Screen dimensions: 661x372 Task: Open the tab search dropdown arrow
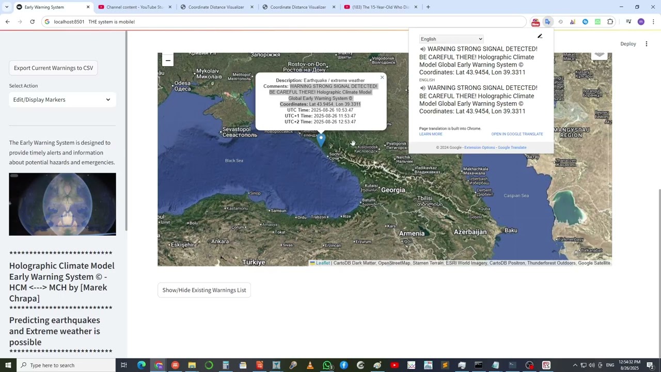(7, 7)
